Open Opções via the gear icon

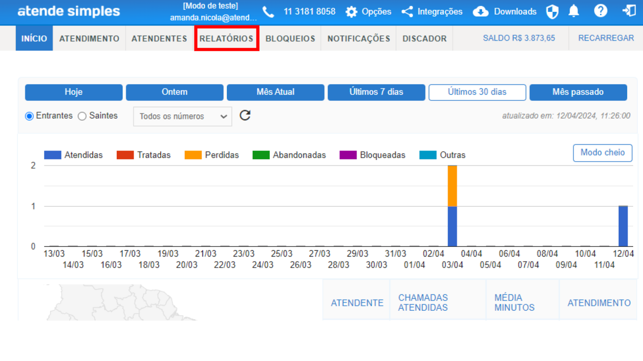coord(351,12)
